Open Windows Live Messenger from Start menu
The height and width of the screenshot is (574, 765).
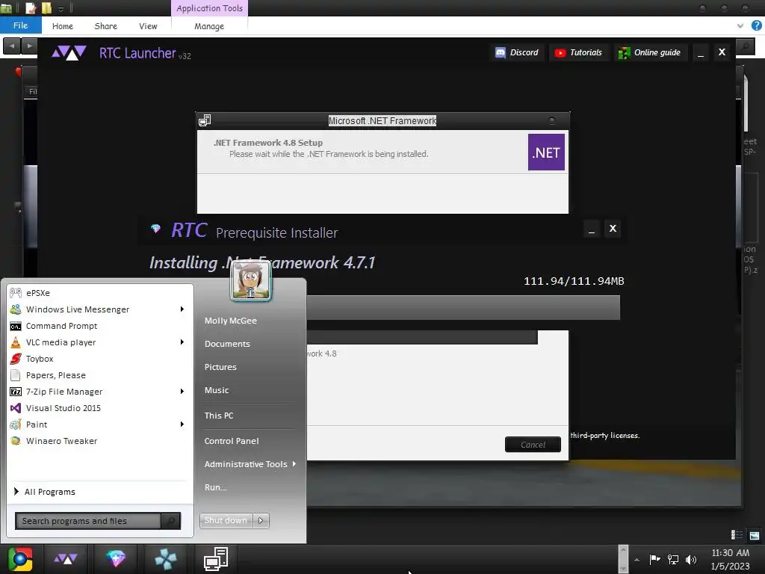coord(93,309)
